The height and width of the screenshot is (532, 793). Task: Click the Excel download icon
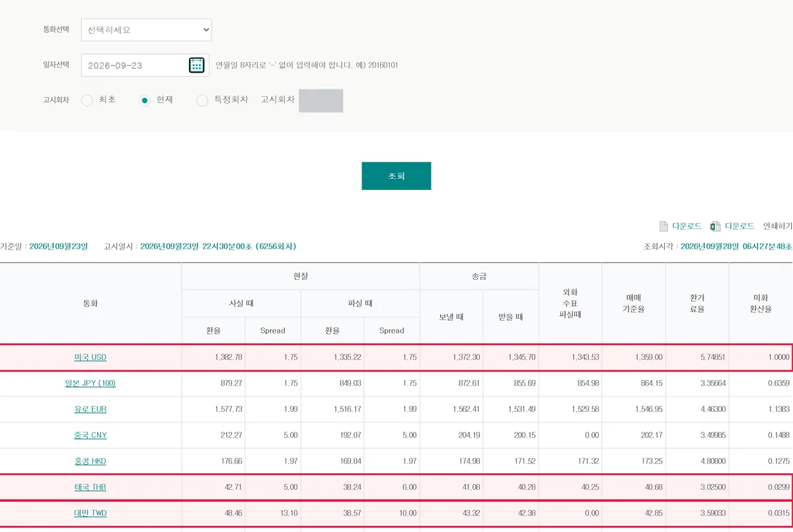pyautogui.click(x=715, y=226)
